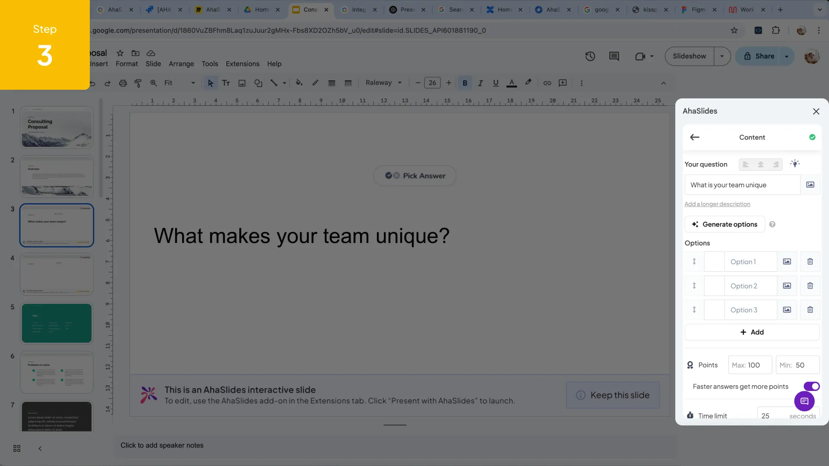Open the Add a longer description link
The width and height of the screenshot is (829, 466).
point(717,204)
